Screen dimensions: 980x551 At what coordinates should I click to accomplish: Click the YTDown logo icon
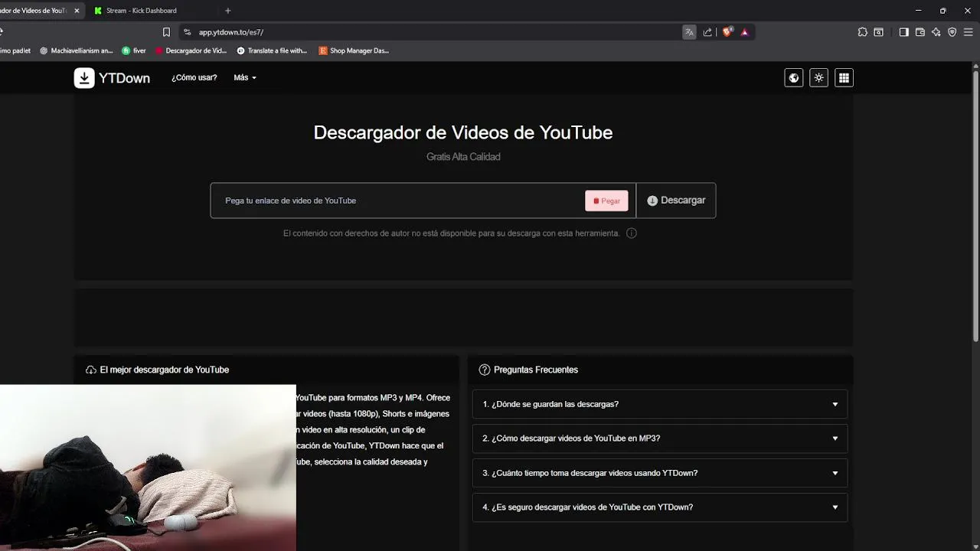84,78
